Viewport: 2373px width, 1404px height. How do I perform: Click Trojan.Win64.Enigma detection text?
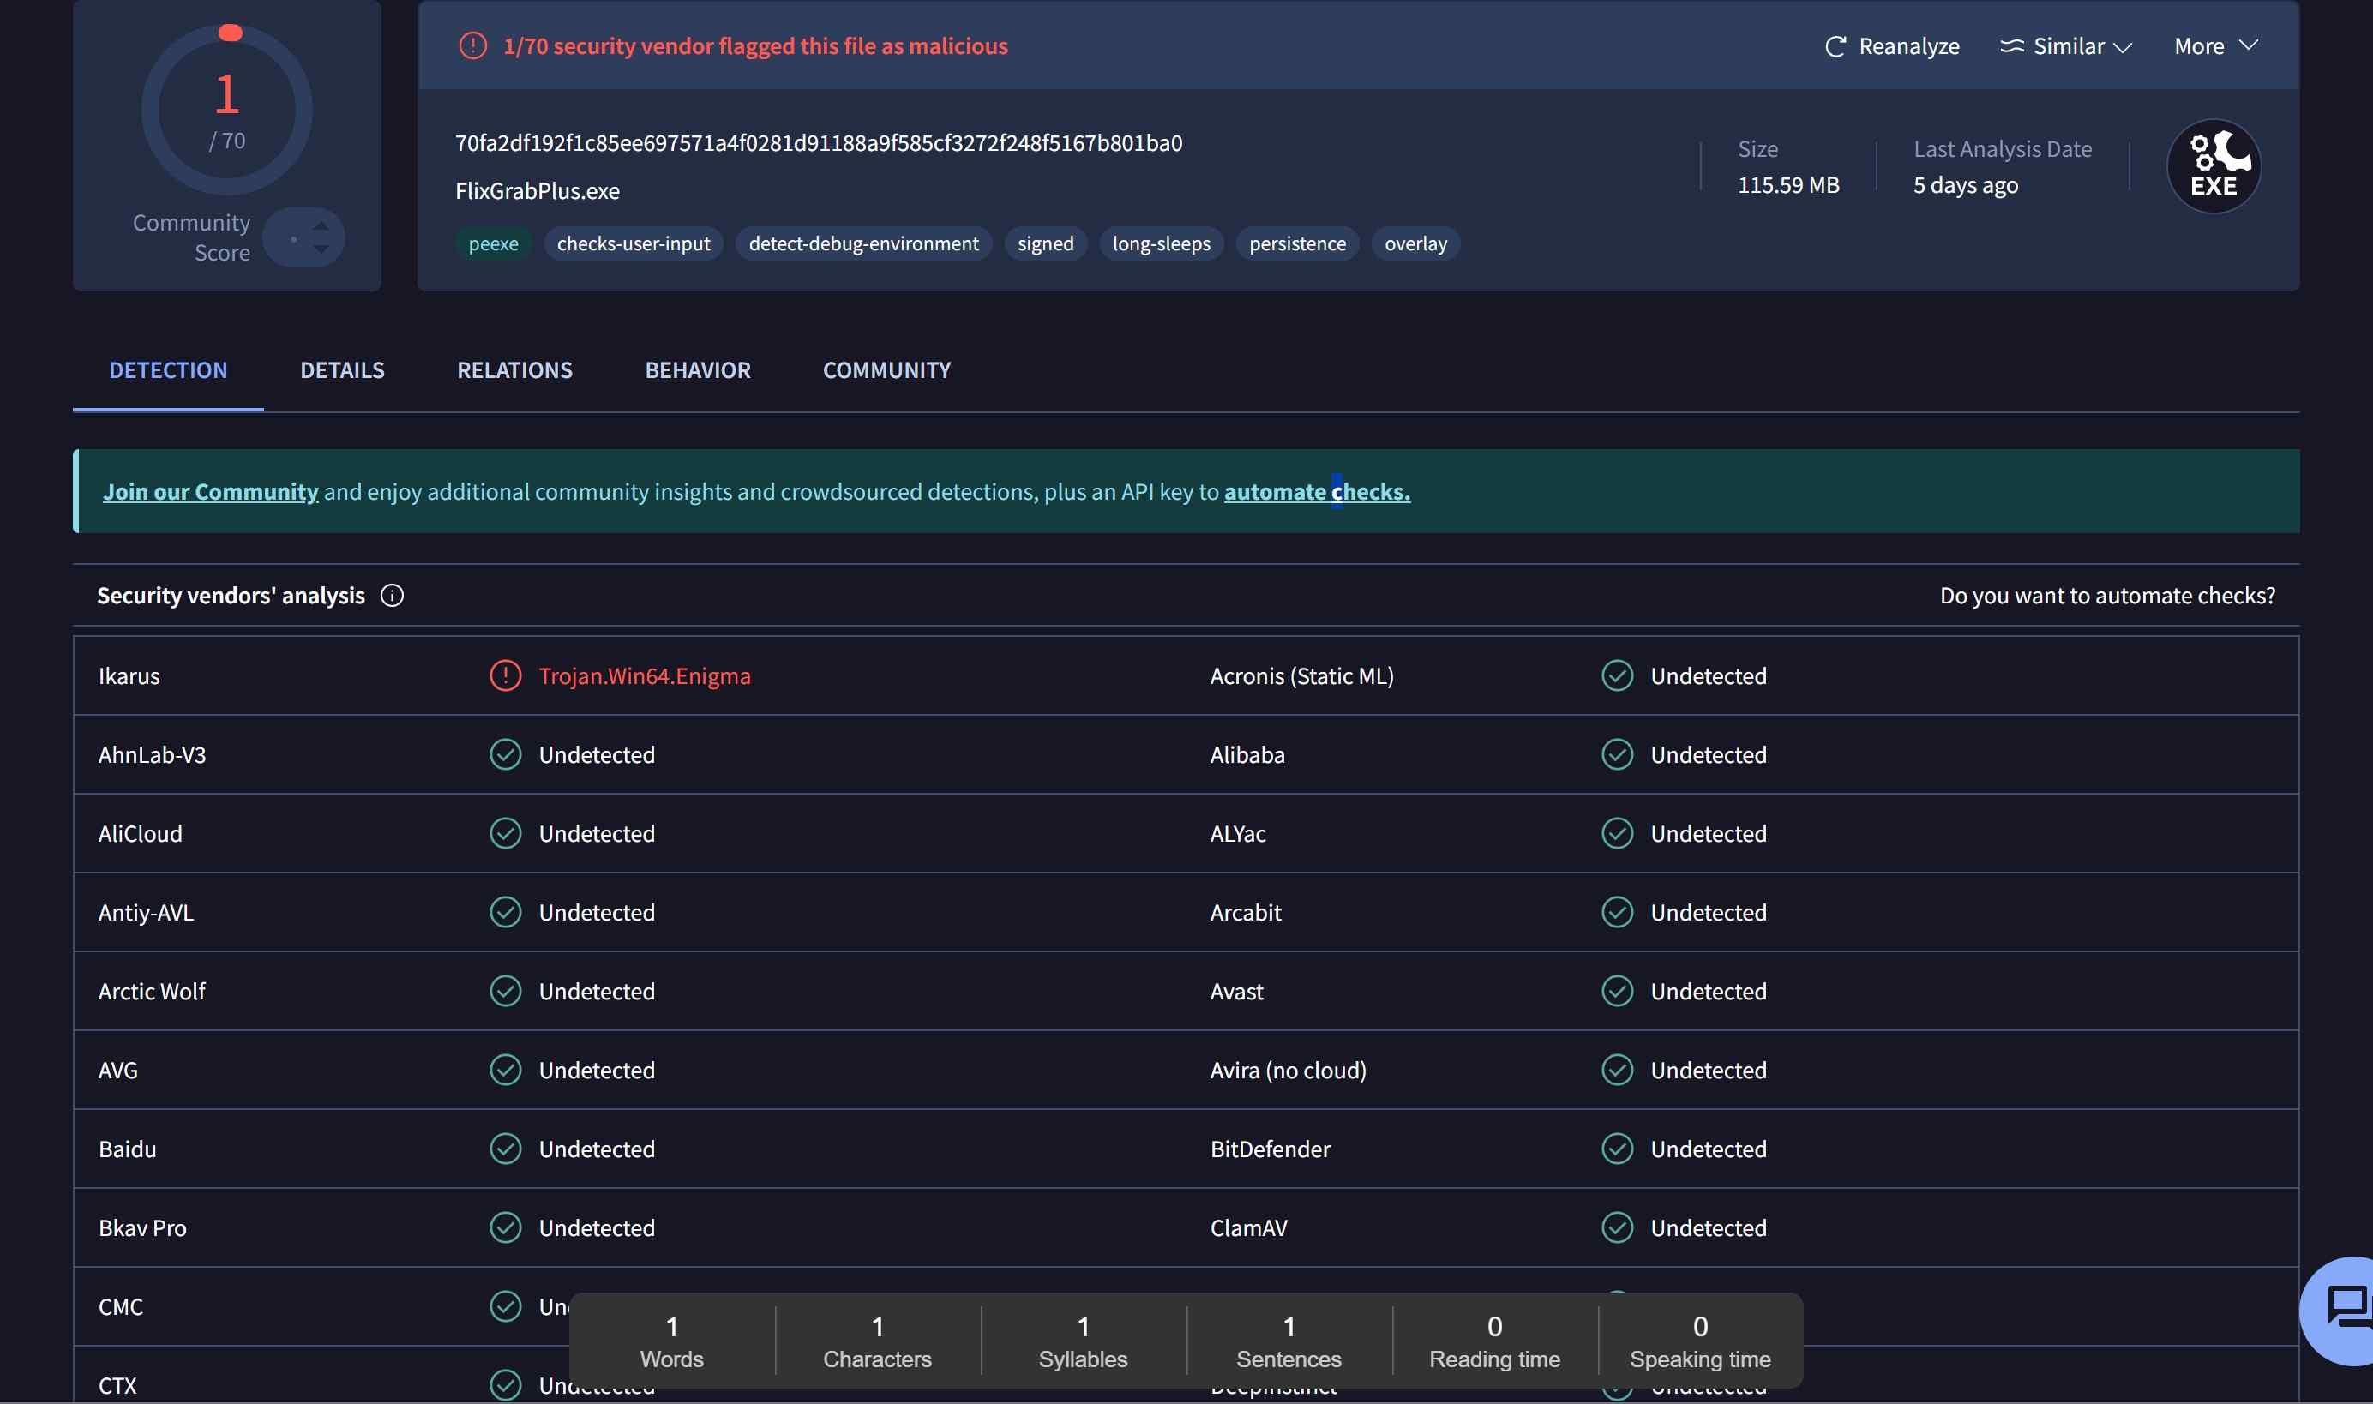click(645, 675)
